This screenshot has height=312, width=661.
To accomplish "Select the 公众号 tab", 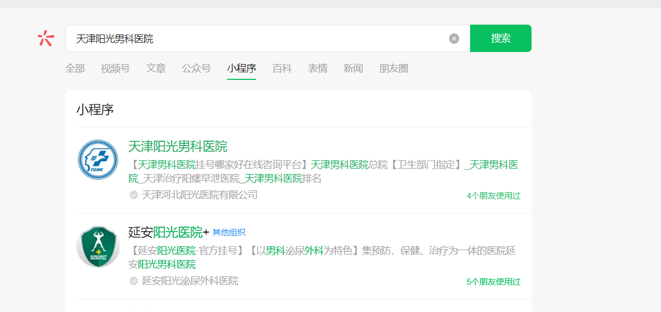I will pyautogui.click(x=196, y=68).
